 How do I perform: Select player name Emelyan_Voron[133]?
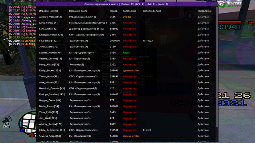click(51, 35)
